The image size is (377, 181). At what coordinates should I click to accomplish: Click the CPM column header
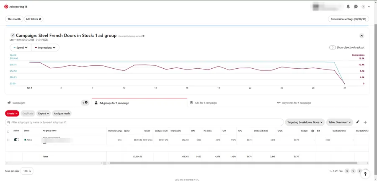[x=193, y=131]
